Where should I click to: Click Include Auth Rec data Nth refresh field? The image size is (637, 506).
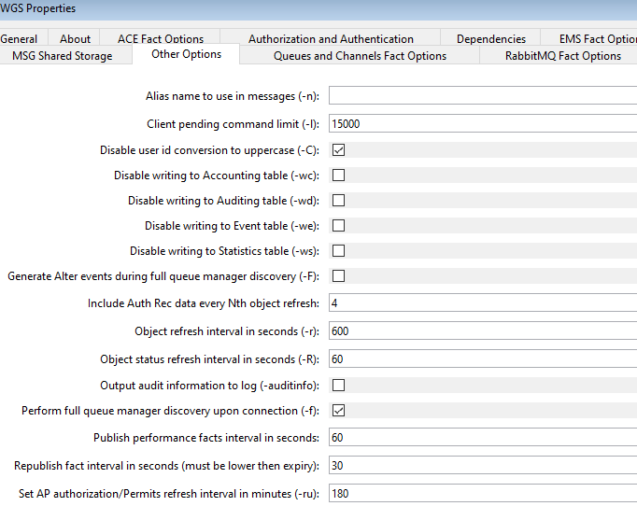point(483,302)
